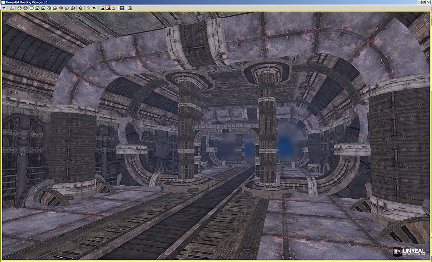Toggle Game View with the G button
This screenshot has width=432, height=262.
(80, 8)
